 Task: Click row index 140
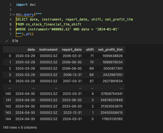coord(8,94)
